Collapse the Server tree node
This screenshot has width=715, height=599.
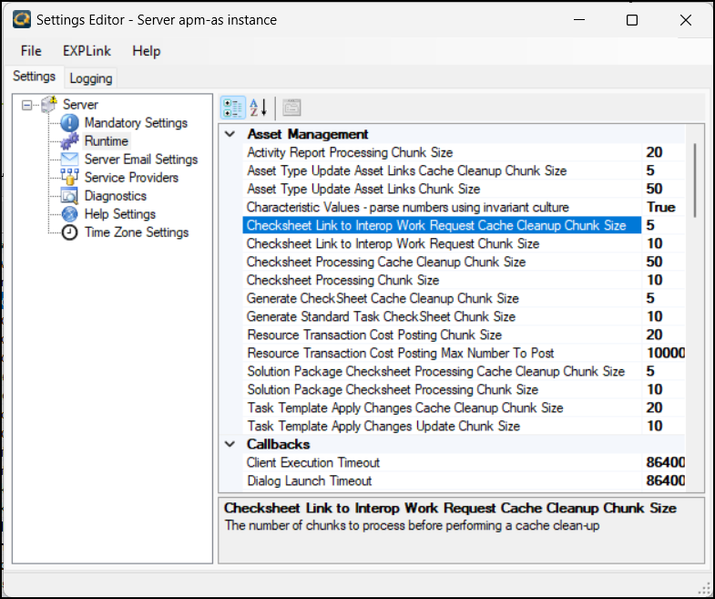tap(27, 105)
